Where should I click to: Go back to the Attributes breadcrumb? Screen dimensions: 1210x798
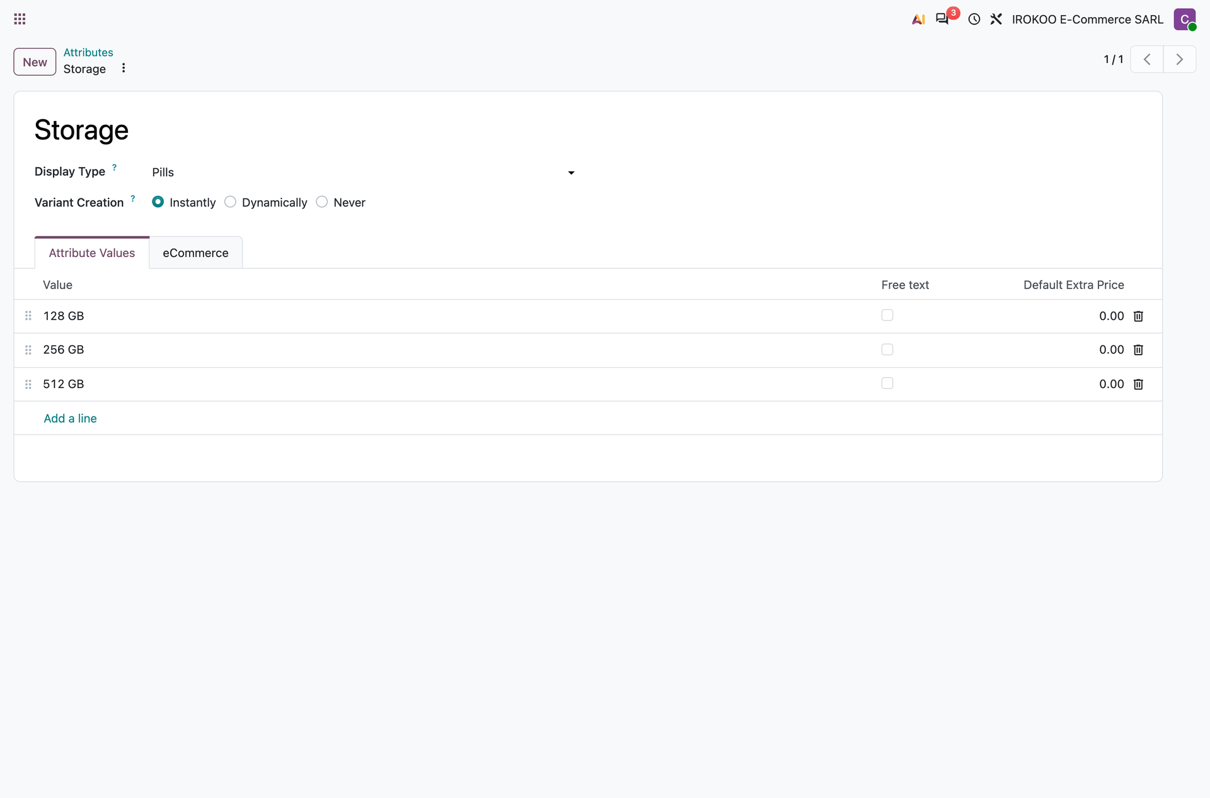[x=88, y=52]
